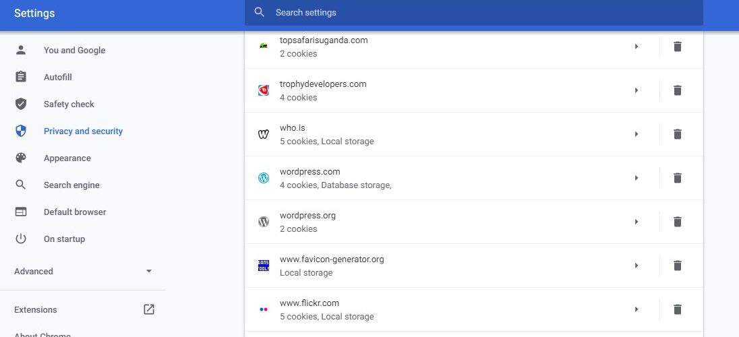Delete wordpress.com cookies using trash icon
The height and width of the screenshot is (337, 739).
click(x=677, y=178)
